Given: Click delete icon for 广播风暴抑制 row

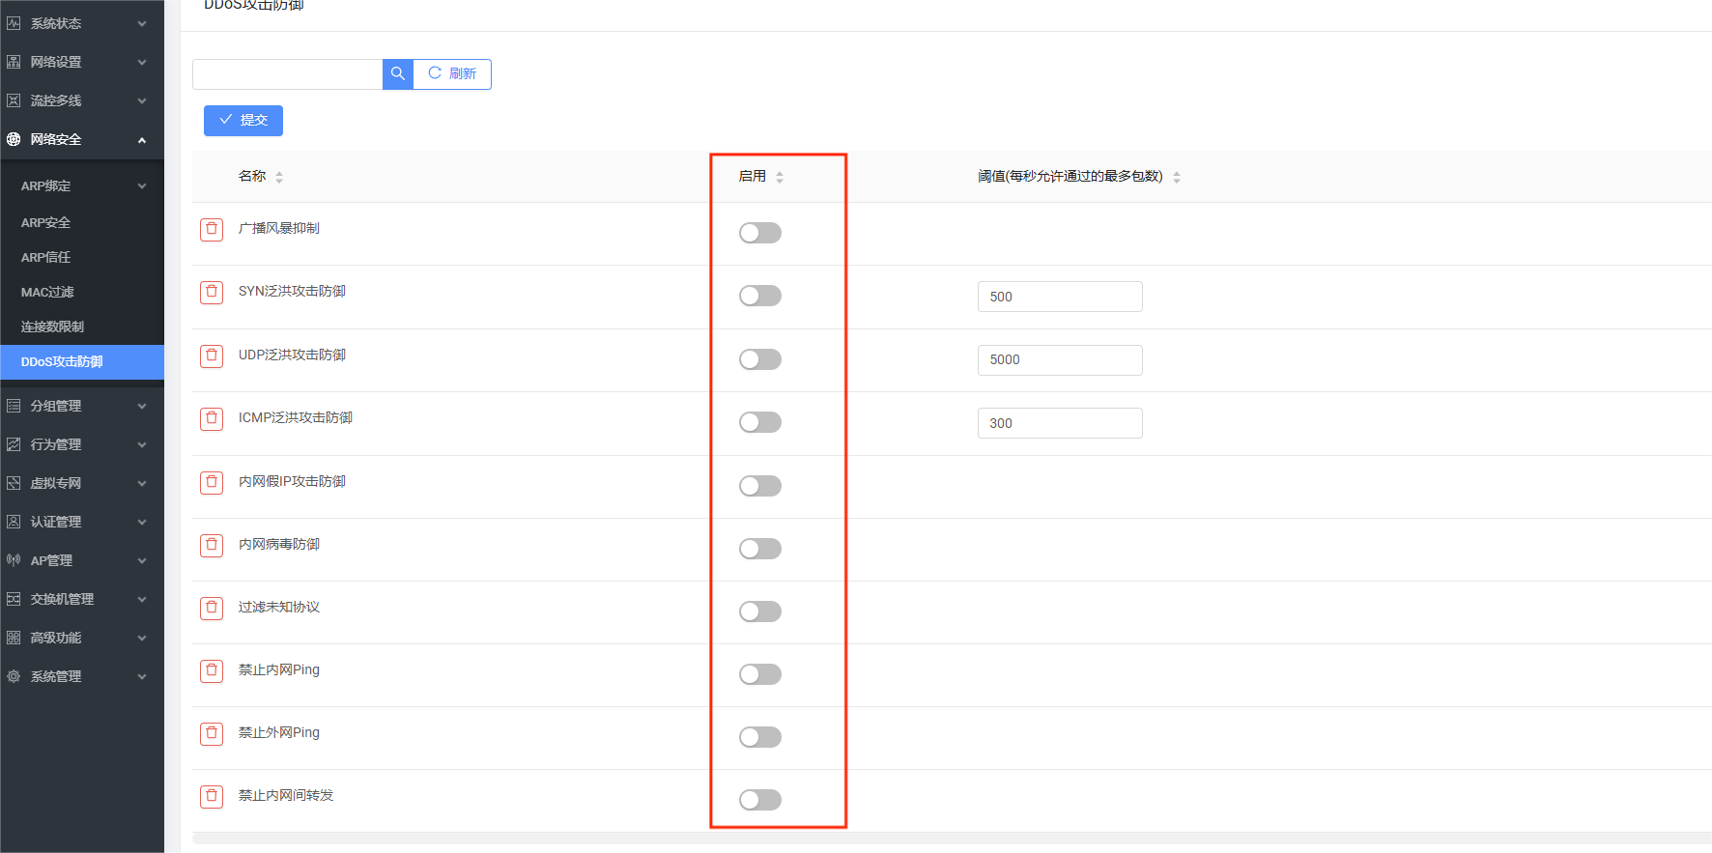Looking at the screenshot, I should tap(212, 229).
